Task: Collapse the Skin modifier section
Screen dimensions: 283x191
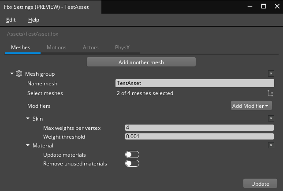Action: point(28,119)
